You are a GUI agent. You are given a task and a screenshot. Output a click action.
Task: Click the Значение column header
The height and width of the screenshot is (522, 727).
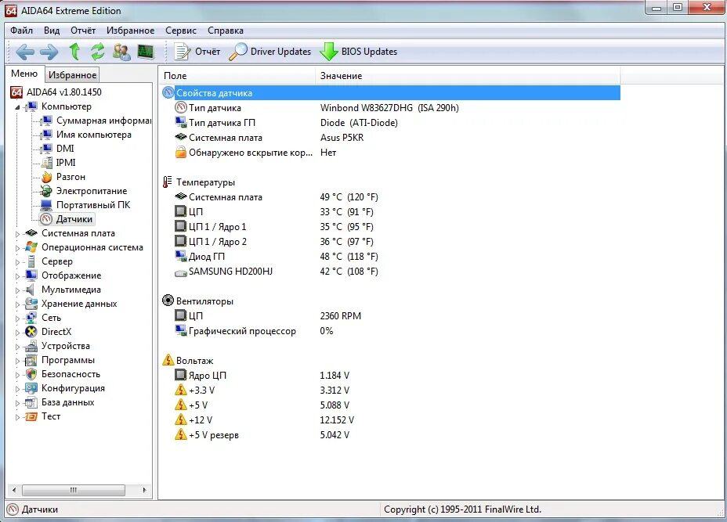pos(468,75)
